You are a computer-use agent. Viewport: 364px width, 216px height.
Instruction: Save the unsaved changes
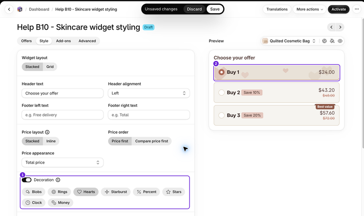pos(215,9)
